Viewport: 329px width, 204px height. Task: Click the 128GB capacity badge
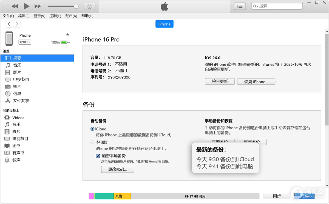click(24, 42)
